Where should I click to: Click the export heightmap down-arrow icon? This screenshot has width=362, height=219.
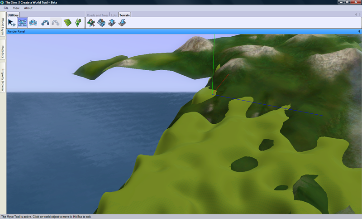[122, 23]
